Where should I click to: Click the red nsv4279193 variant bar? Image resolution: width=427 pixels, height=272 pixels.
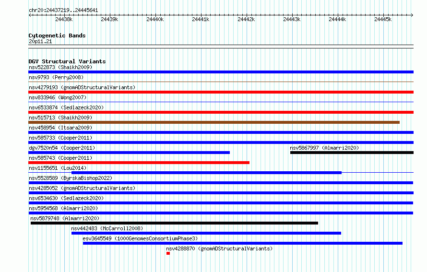(221, 92)
